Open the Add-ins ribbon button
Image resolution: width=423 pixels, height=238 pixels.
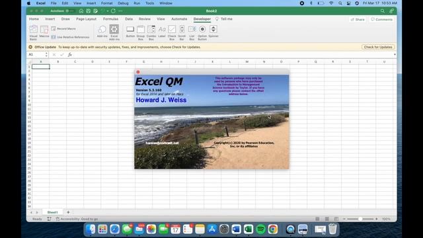(x=102, y=31)
